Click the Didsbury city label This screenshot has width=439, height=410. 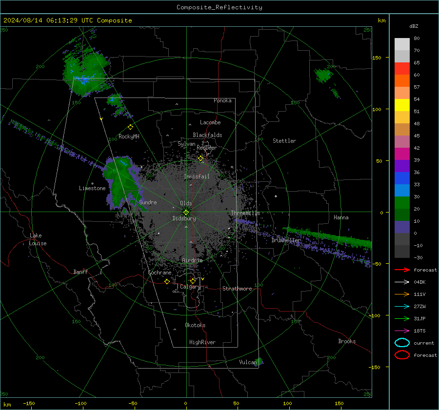[x=184, y=218]
